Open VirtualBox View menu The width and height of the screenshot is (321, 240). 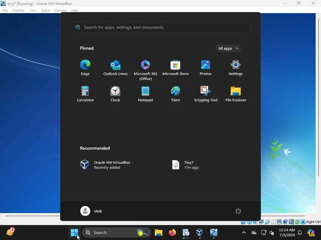pos(33,10)
